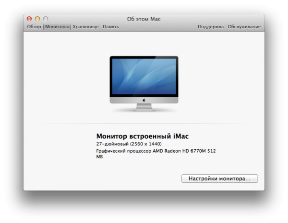Viewport: 288px width, 223px height.
Task: Minimize the window with the yellow button
Action: tap(37, 19)
